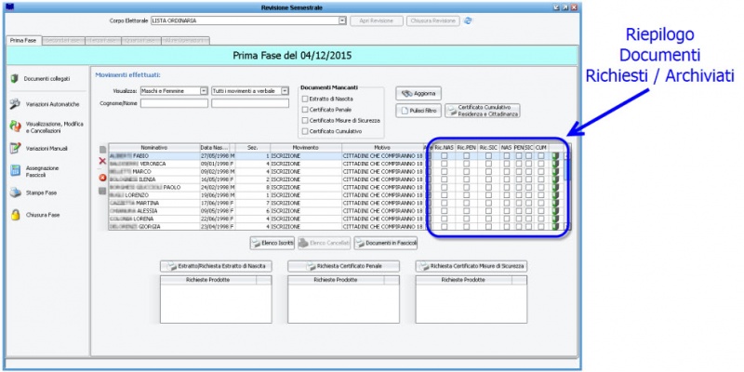Tick the Certificato Penale checkbox
Image resolution: width=744 pixels, height=372 pixels.
coord(305,109)
